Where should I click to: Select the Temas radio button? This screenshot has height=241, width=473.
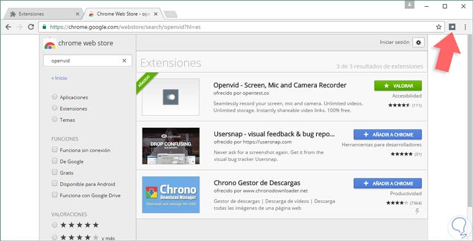55,119
